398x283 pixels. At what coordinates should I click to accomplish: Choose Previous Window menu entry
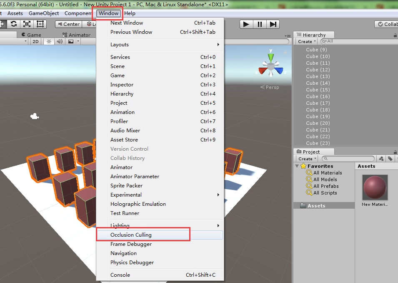160,32
